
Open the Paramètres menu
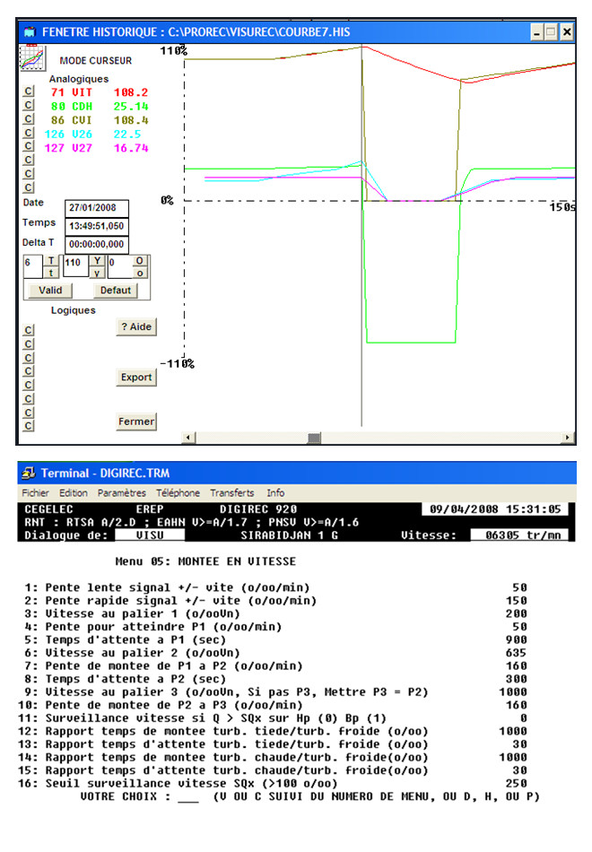(121, 492)
